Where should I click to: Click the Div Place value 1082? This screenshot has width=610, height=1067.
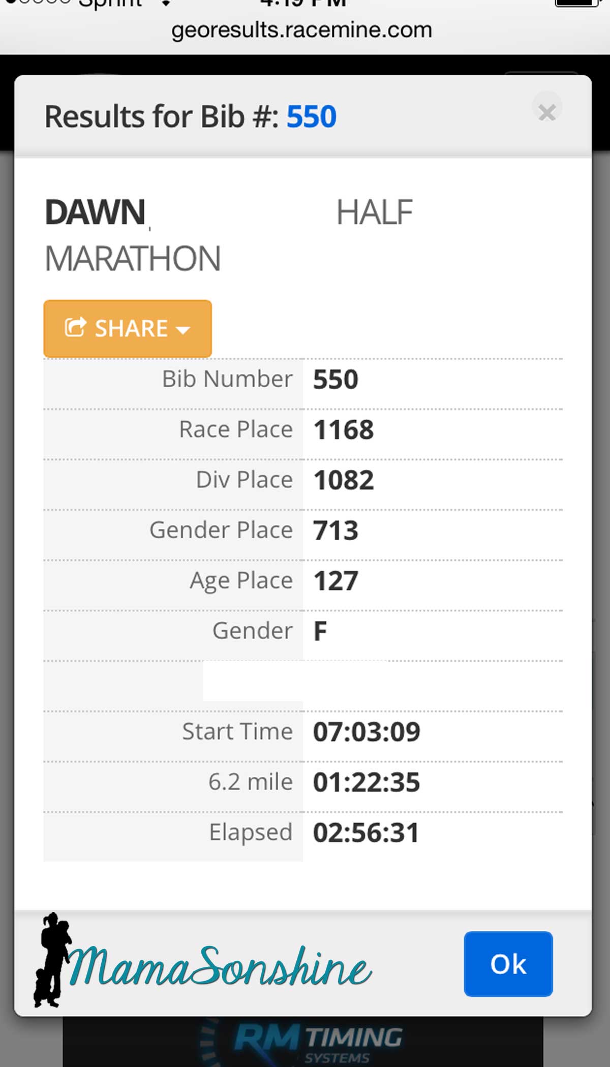click(x=344, y=480)
